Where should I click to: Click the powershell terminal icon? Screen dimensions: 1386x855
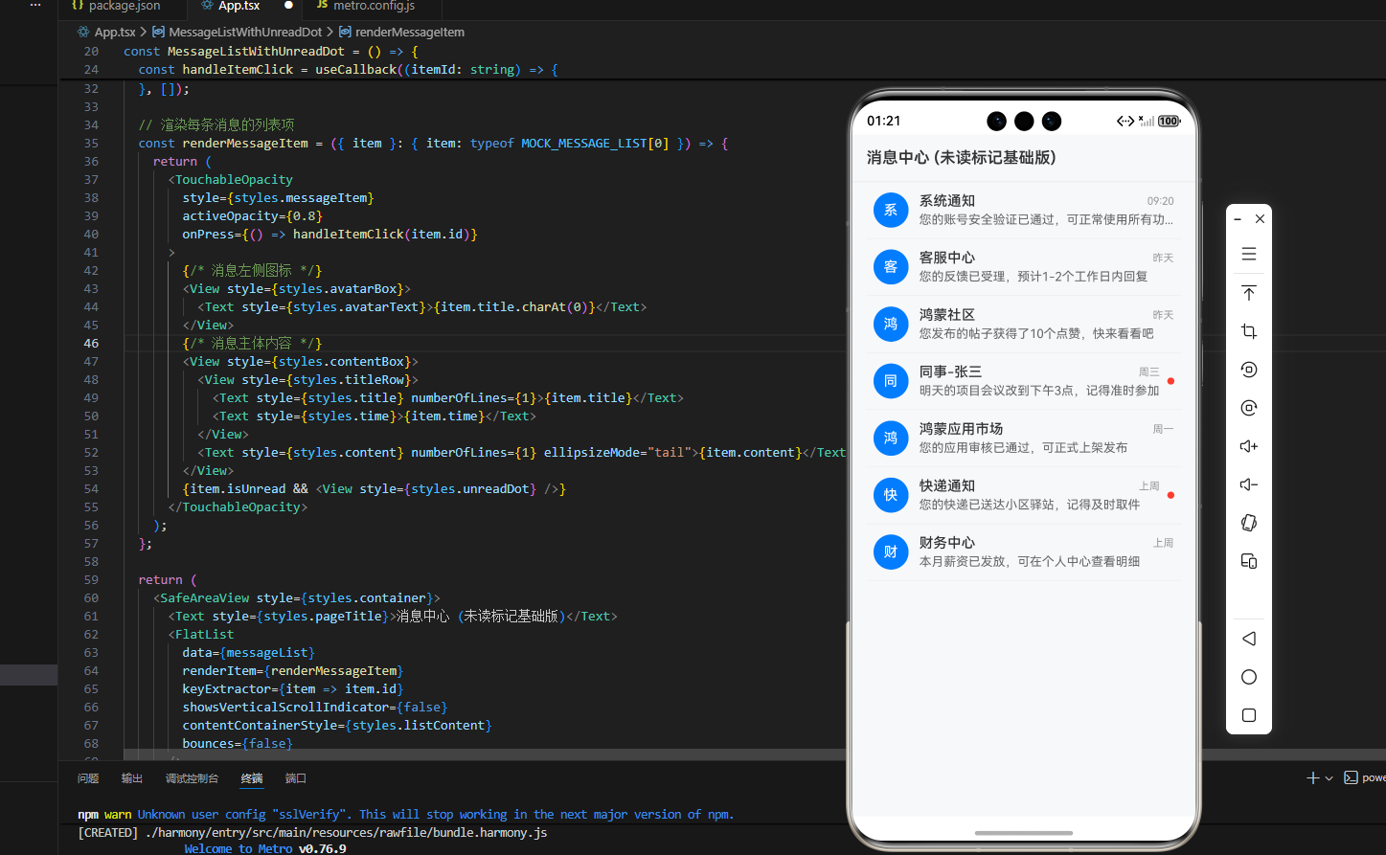point(1351,777)
